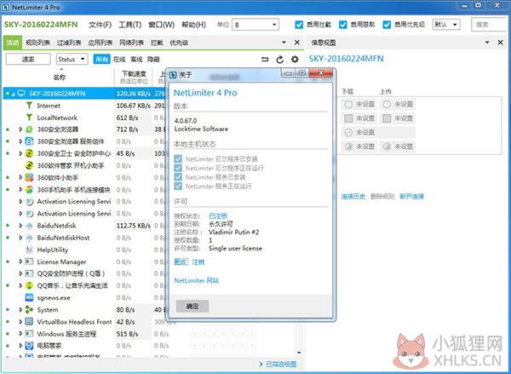Toggle the 启用限制 checkbox
The image size is (511, 374).
coord(343,25)
